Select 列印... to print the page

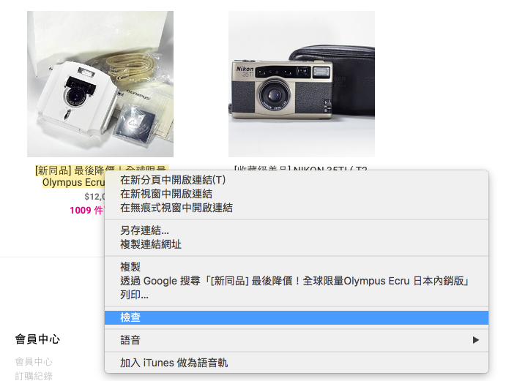297,295
